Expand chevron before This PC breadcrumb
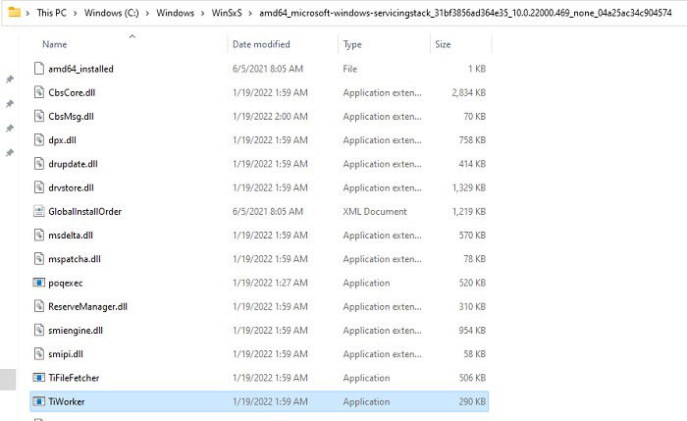Image resolution: width=687 pixels, height=421 pixels. pyautogui.click(x=28, y=13)
